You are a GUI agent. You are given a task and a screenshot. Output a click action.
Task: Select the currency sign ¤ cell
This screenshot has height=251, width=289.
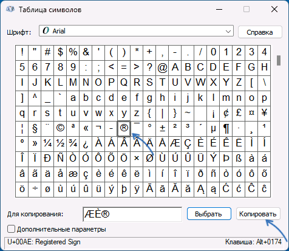251,114
